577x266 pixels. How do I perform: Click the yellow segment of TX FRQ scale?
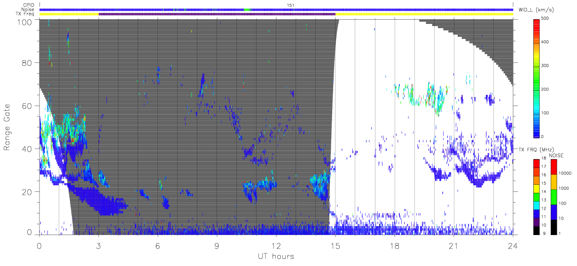point(536,188)
